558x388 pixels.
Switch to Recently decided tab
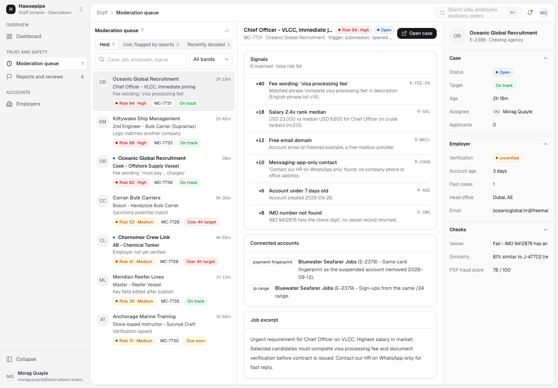click(208, 45)
